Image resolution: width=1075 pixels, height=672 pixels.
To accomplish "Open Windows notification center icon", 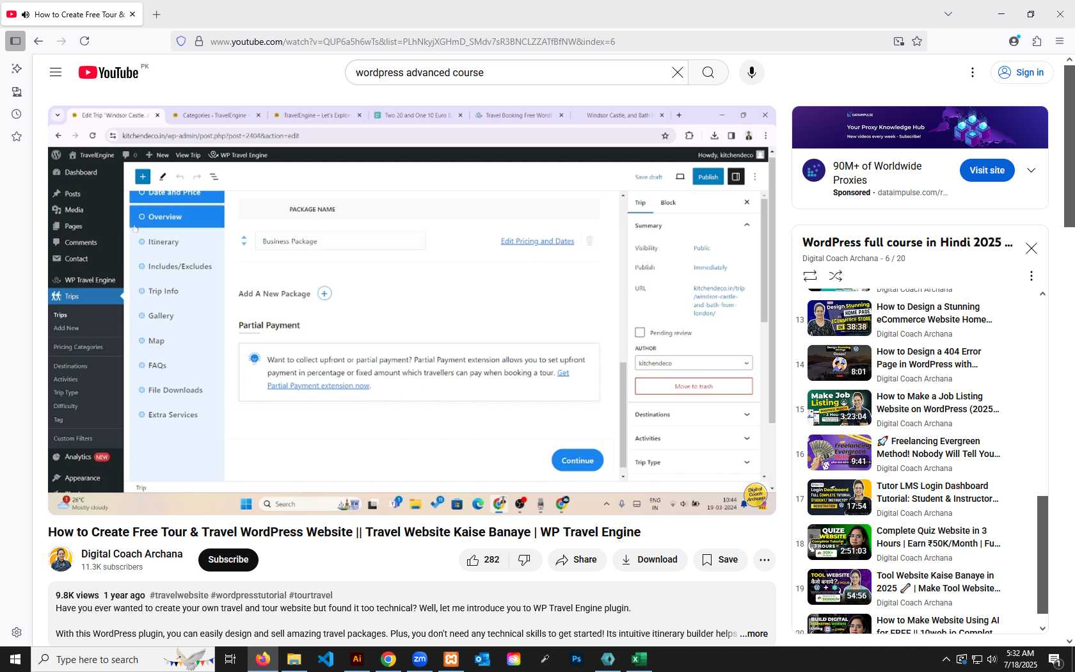I will pos(1055,659).
